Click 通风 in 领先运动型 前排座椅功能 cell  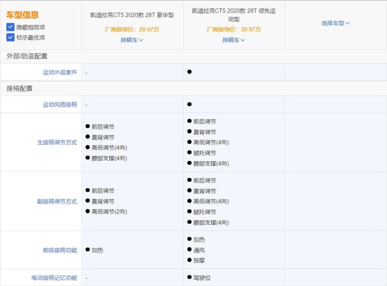[199, 250]
